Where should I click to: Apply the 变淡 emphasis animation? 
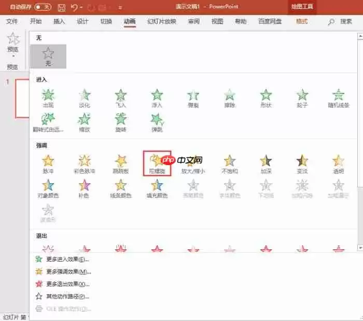click(x=302, y=164)
